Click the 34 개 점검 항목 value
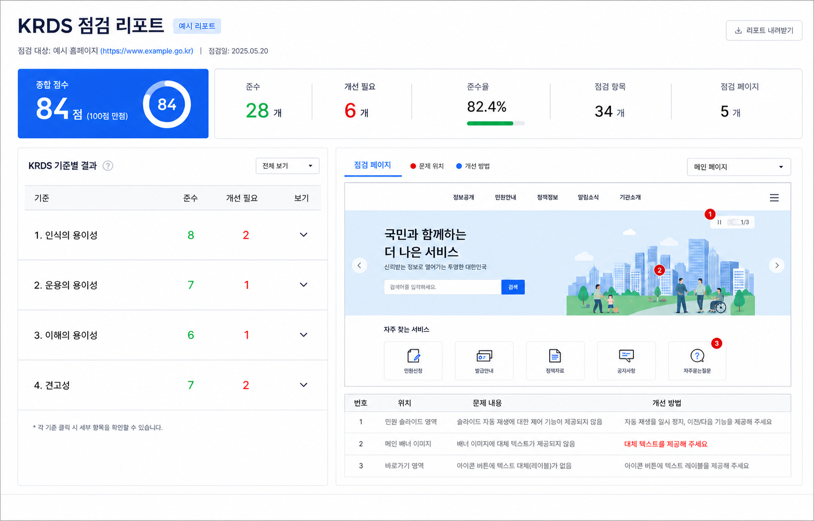 click(609, 112)
